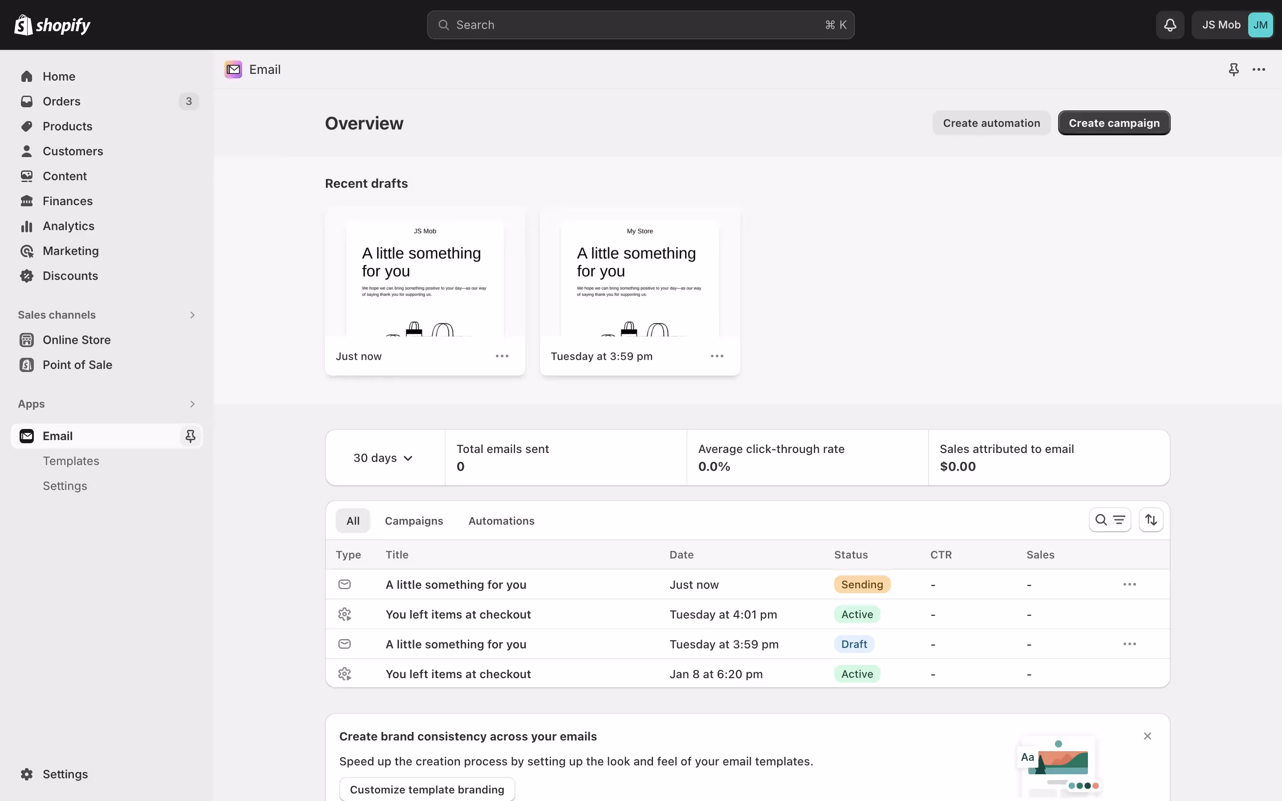Open search and filter in email table
1282x801 pixels.
1109,520
